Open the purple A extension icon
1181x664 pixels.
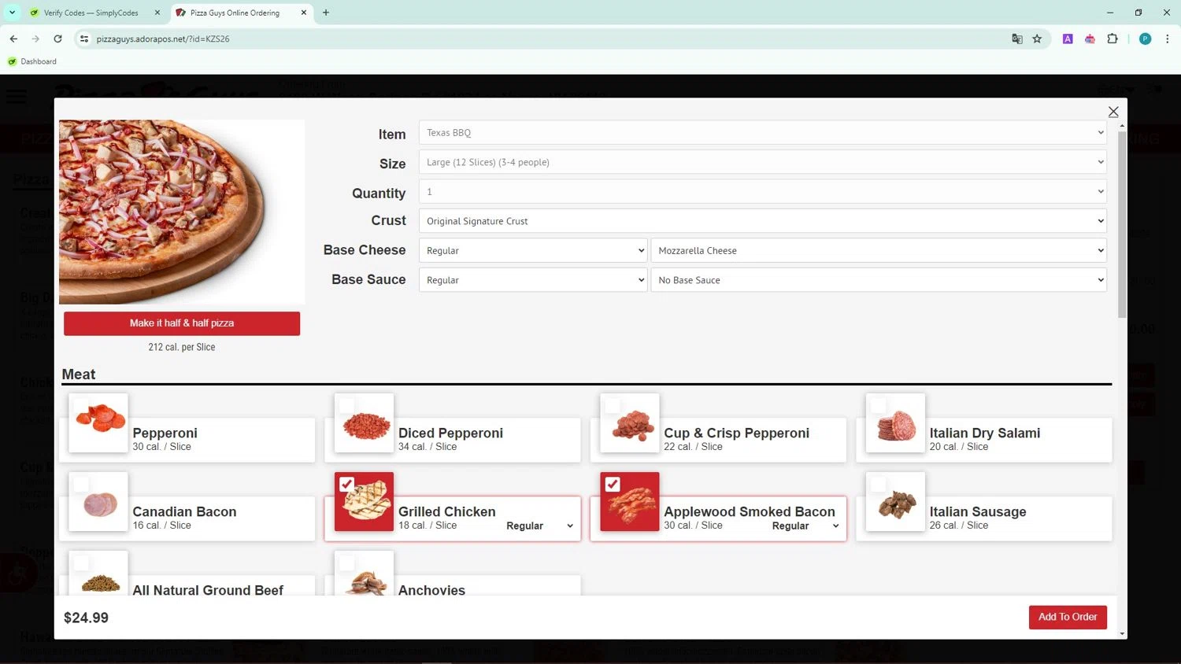[x=1068, y=39]
